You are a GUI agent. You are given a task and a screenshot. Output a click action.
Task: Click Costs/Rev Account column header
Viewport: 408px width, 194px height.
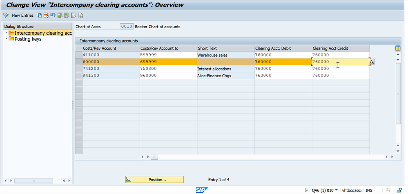pyautogui.click(x=111, y=48)
